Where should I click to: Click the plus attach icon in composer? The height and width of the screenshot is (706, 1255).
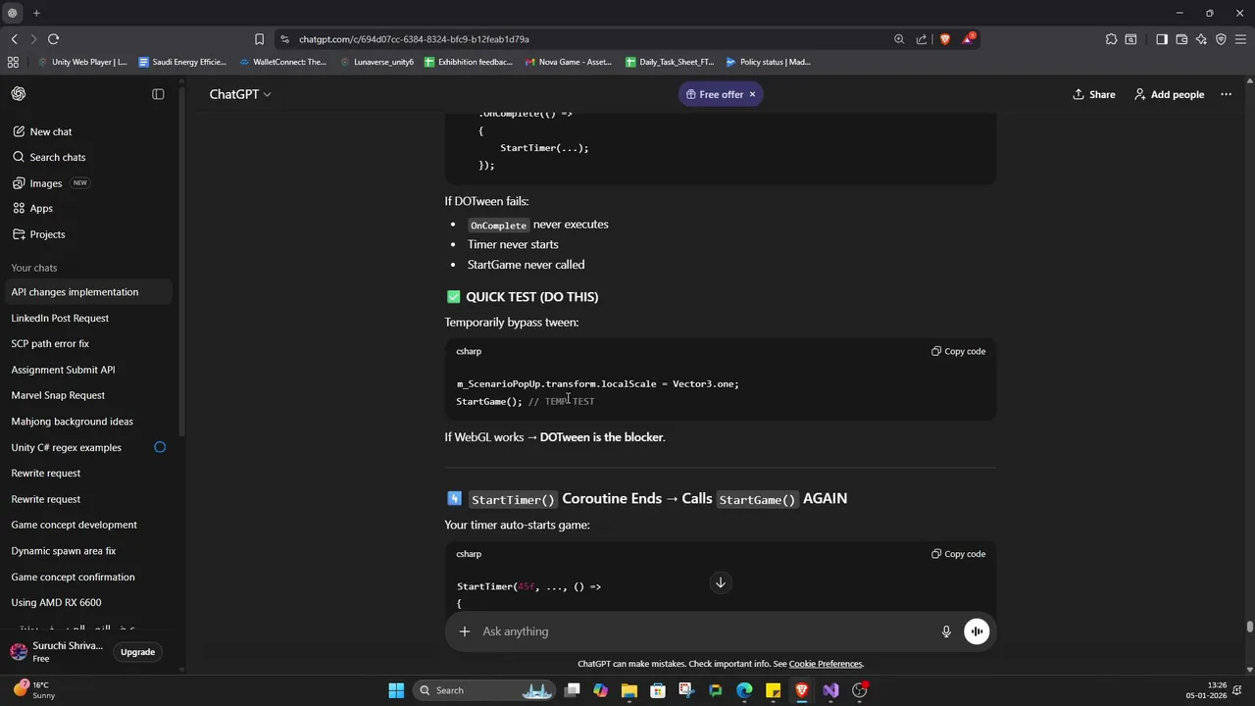(x=465, y=631)
